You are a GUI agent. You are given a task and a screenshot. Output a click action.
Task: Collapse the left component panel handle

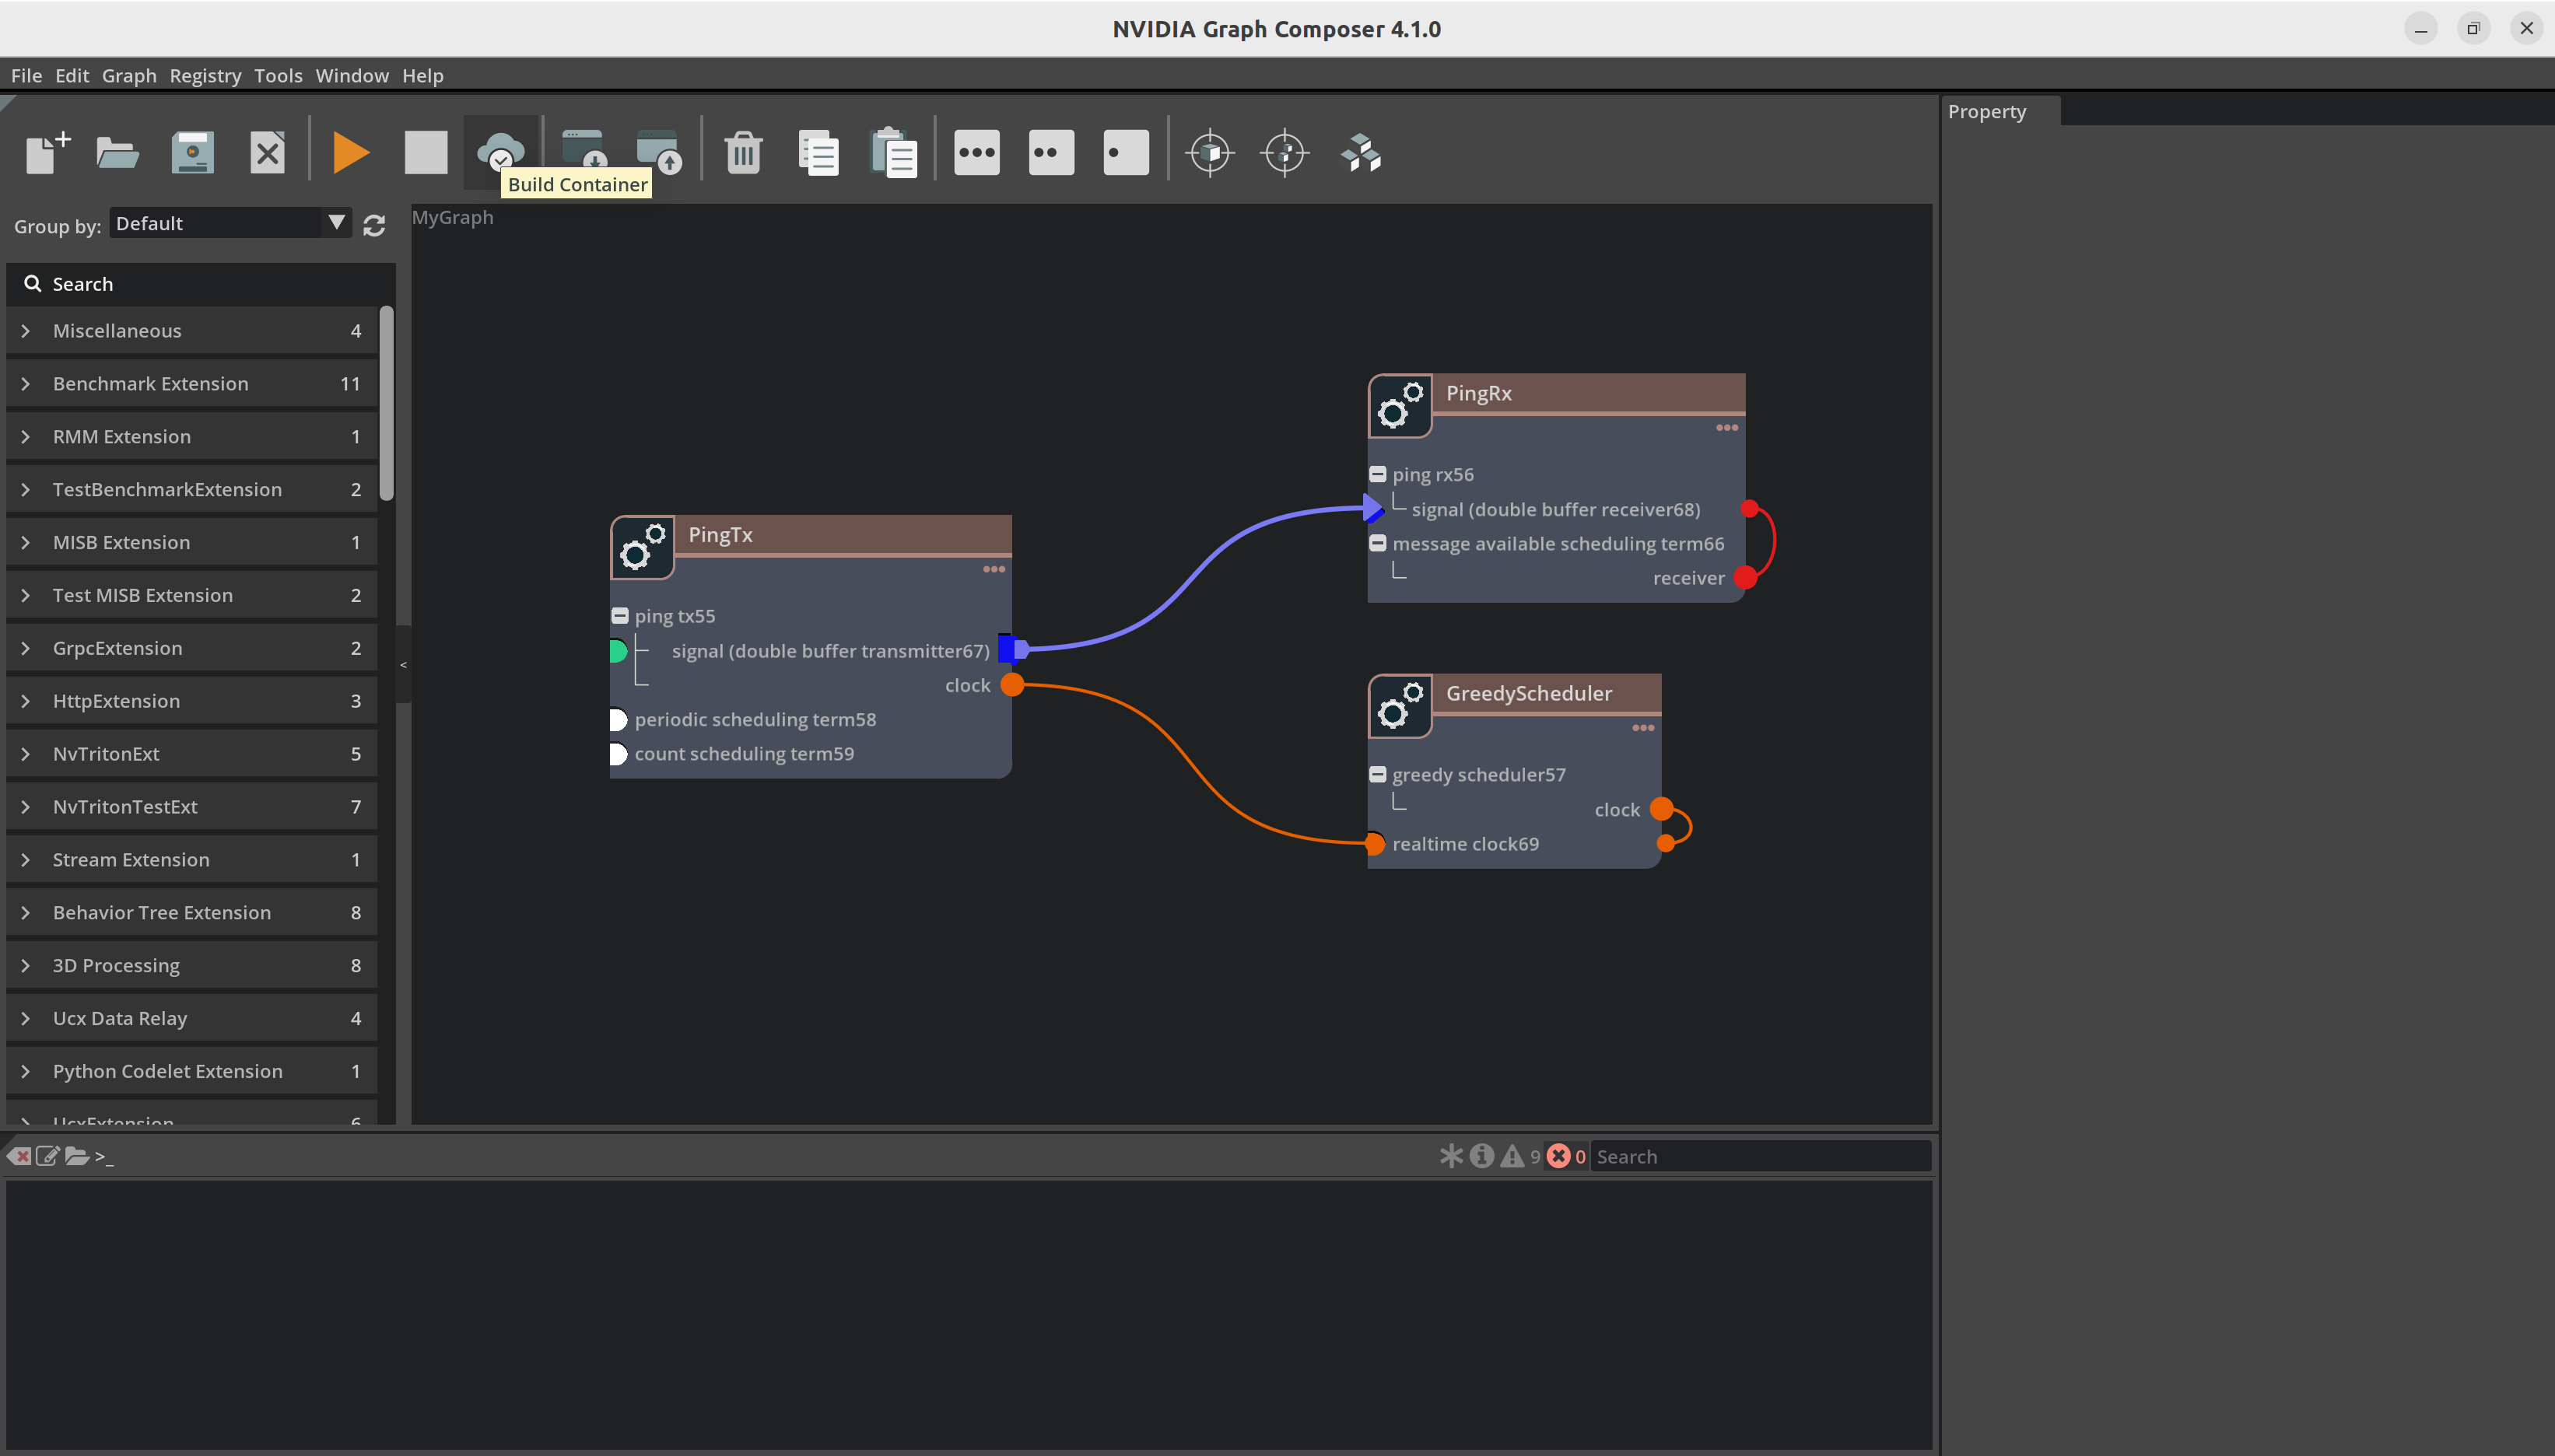click(x=403, y=664)
